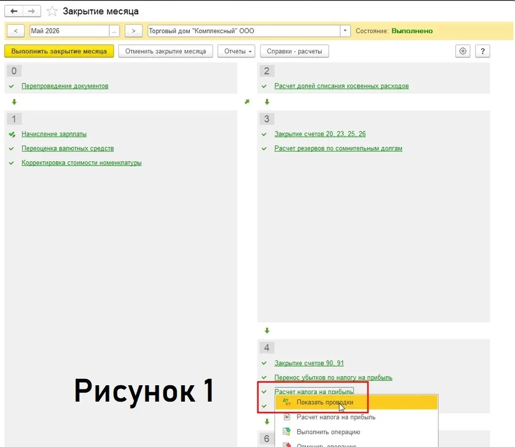Open period selection ellipsis button
Image resolution: width=515 pixels, height=447 pixels.
pyautogui.click(x=114, y=31)
